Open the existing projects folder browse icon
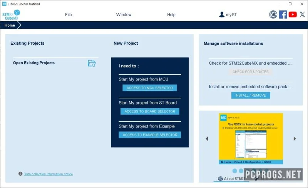The image size is (308, 188). click(92, 64)
